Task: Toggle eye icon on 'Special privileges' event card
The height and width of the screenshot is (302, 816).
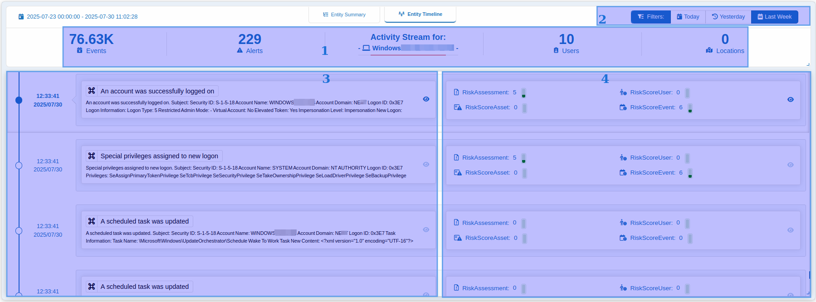Action: (426, 165)
